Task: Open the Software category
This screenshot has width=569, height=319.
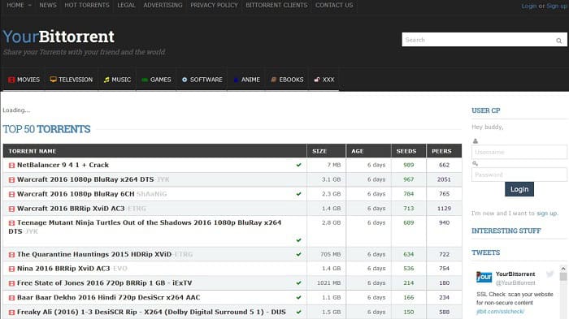Action: point(202,80)
